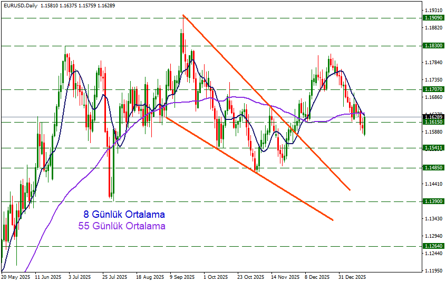Select the 14 Nov 2025 date label
The width and height of the screenshot is (446, 283).
(x=285, y=277)
